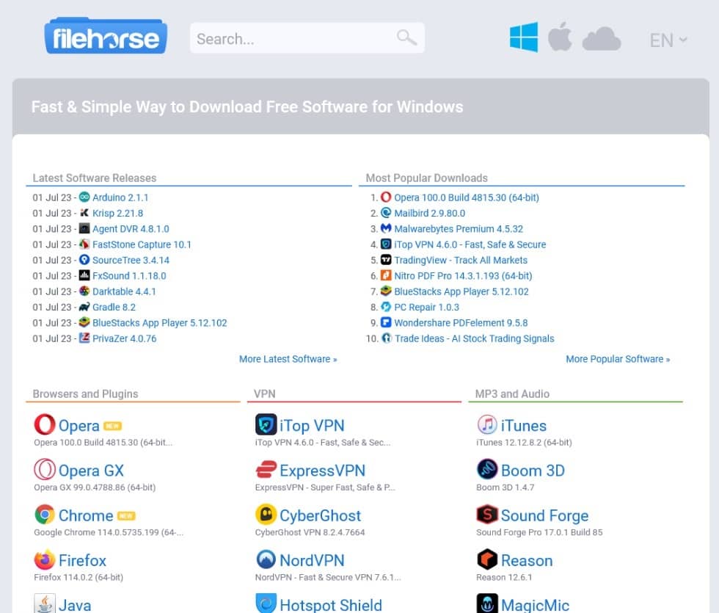The image size is (719, 613).
Task: Open the Boom 3D title link
Action: click(x=533, y=471)
